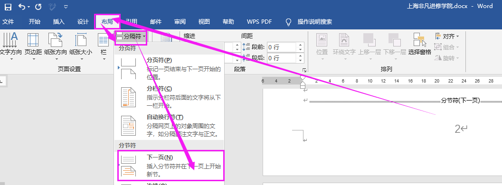This screenshot has width=502, height=185.
Task: Open the WPS PDF tab
Action: point(259,22)
